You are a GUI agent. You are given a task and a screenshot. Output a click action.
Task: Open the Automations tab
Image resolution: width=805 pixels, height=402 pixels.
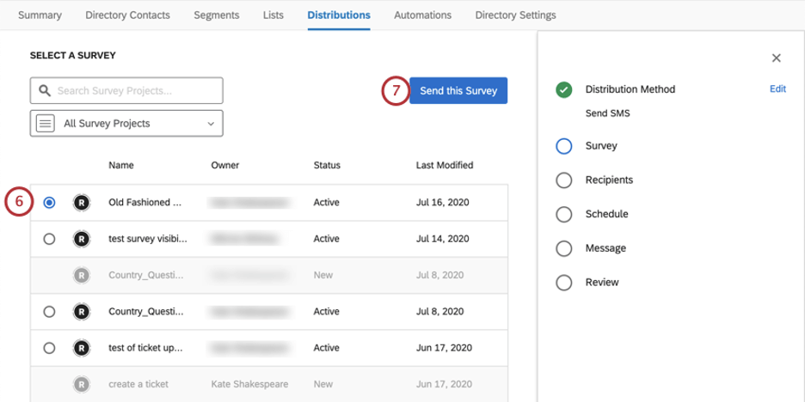[x=422, y=15]
